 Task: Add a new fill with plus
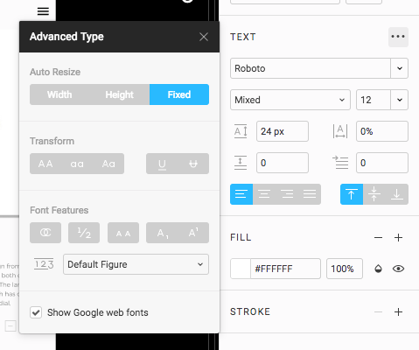(x=398, y=238)
